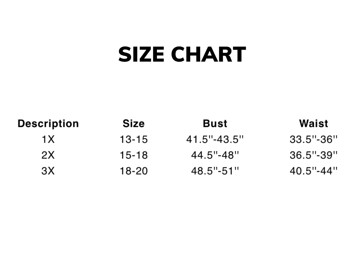This screenshot has width=364, height=273.
Task: Select the 44.5''-48'' bust measurement
Action: tap(215, 155)
